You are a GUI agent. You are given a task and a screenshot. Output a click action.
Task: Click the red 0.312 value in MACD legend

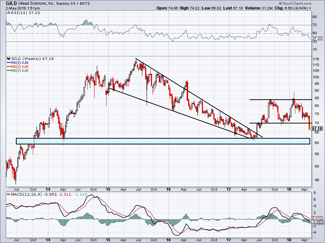coord(65,195)
